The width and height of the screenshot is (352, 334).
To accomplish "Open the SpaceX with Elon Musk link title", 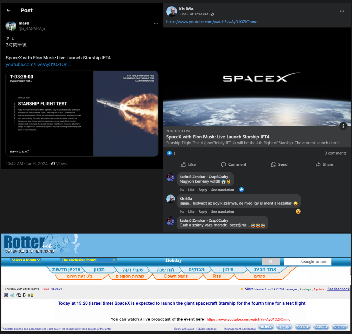I will click(218, 137).
